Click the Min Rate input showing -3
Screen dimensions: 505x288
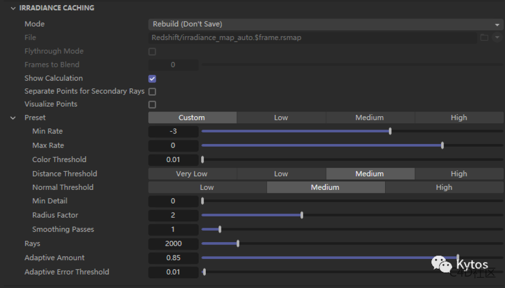173,131
